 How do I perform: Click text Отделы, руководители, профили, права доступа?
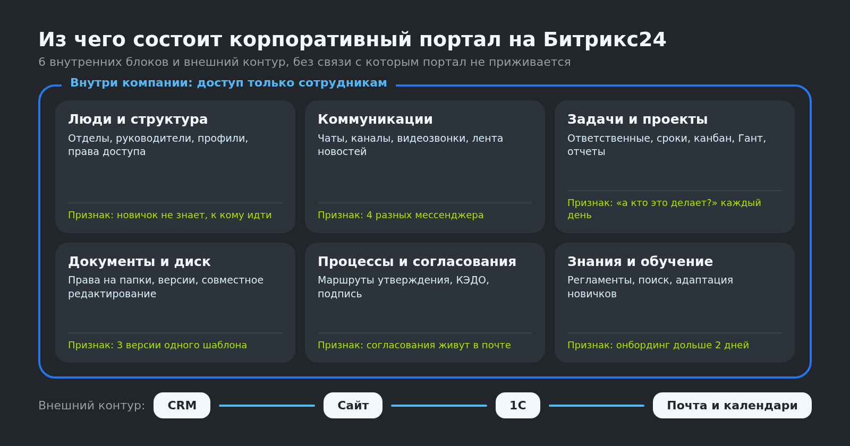pyautogui.click(x=158, y=145)
